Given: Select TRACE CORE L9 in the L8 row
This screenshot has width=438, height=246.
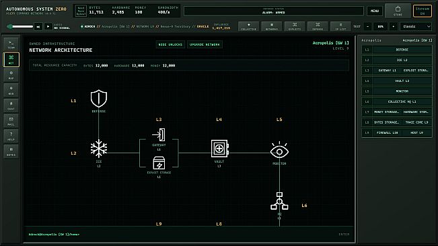Looking at the screenshot, I should [416, 122].
